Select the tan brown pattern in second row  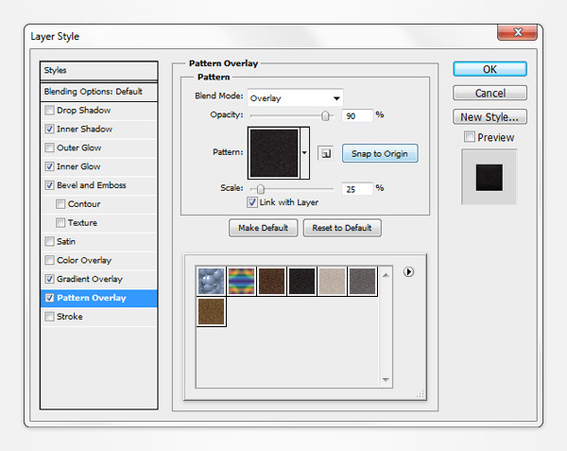pos(211,312)
